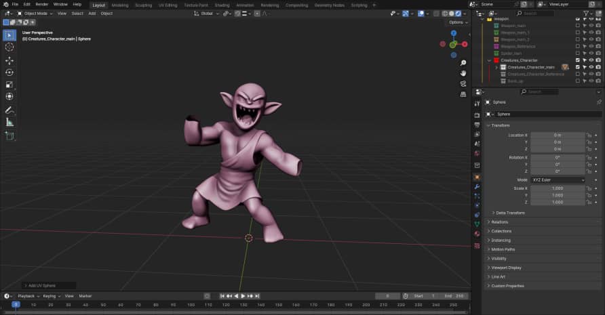
Task: Toggle camera view icon in viewport
Action: 463,84
